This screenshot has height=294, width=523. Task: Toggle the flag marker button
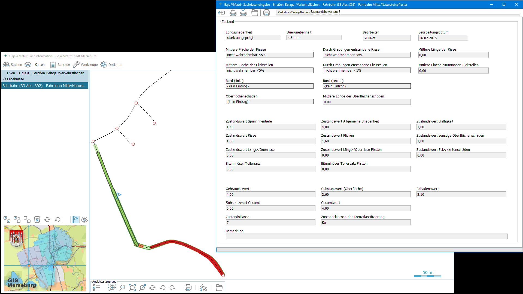75,219
